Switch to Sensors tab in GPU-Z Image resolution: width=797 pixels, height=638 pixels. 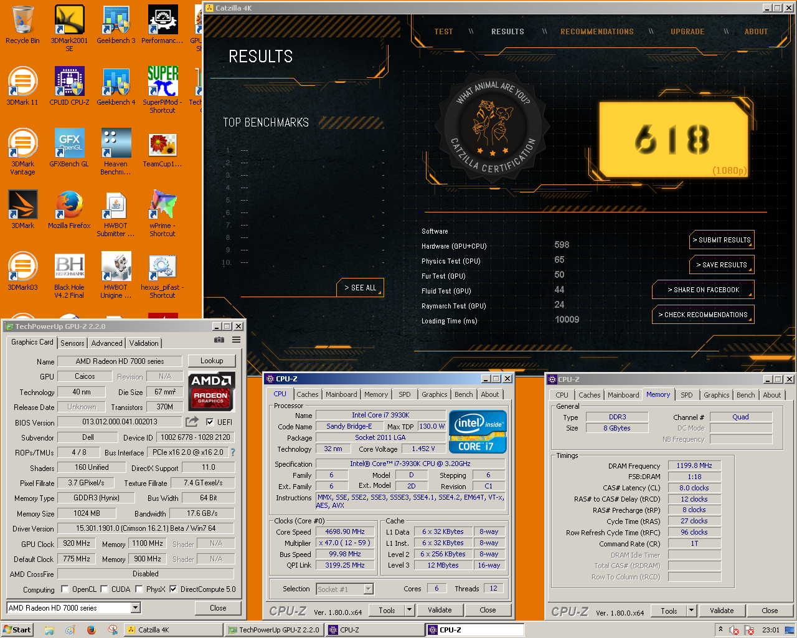tap(72, 343)
